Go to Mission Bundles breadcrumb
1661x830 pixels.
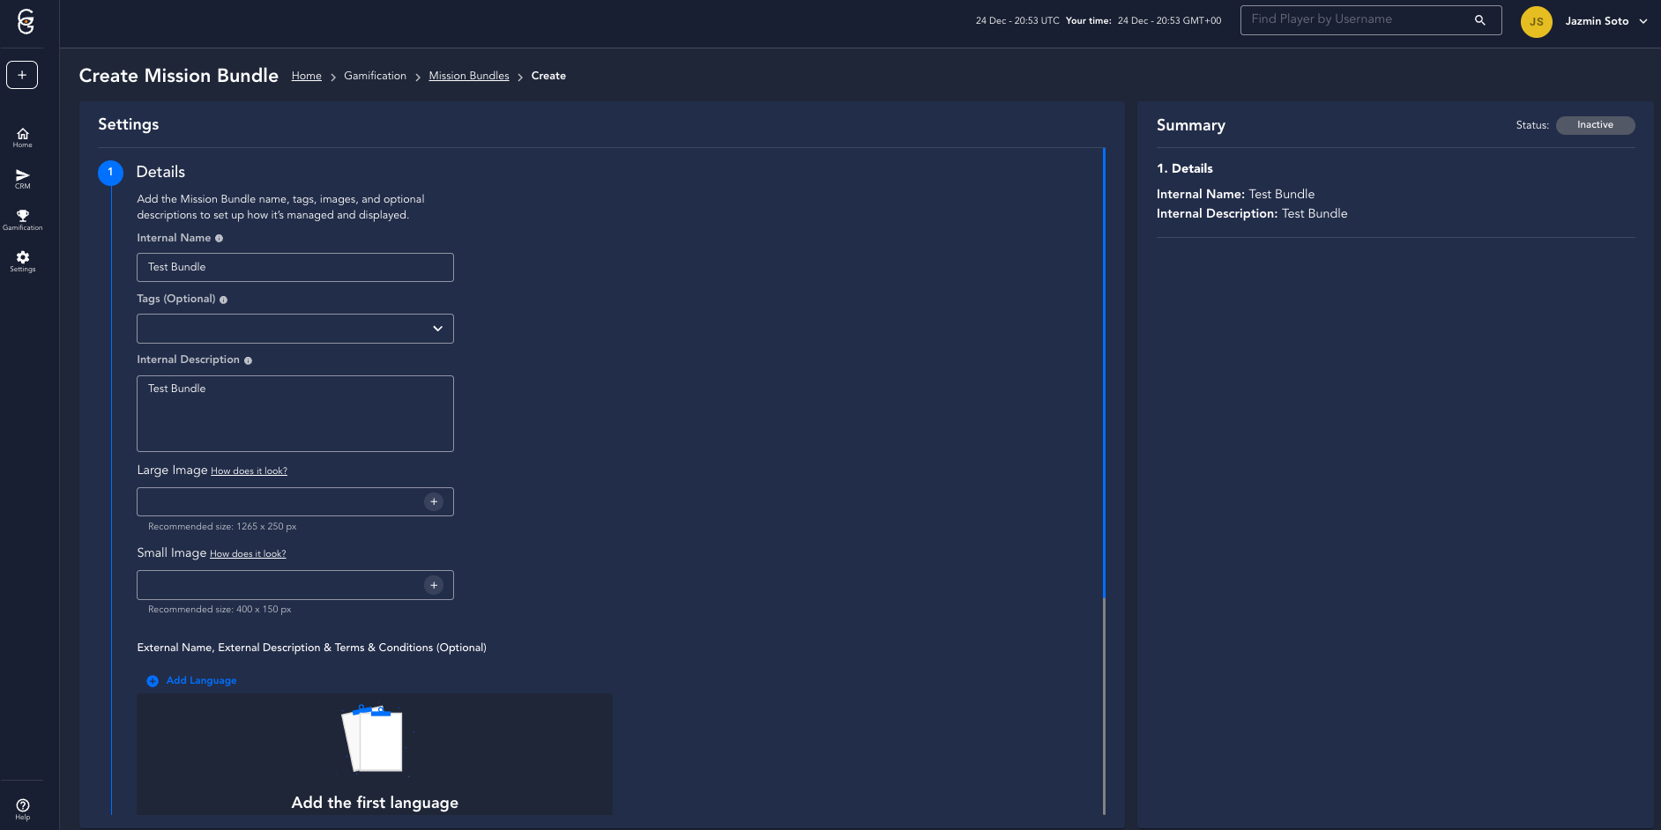coord(469,76)
